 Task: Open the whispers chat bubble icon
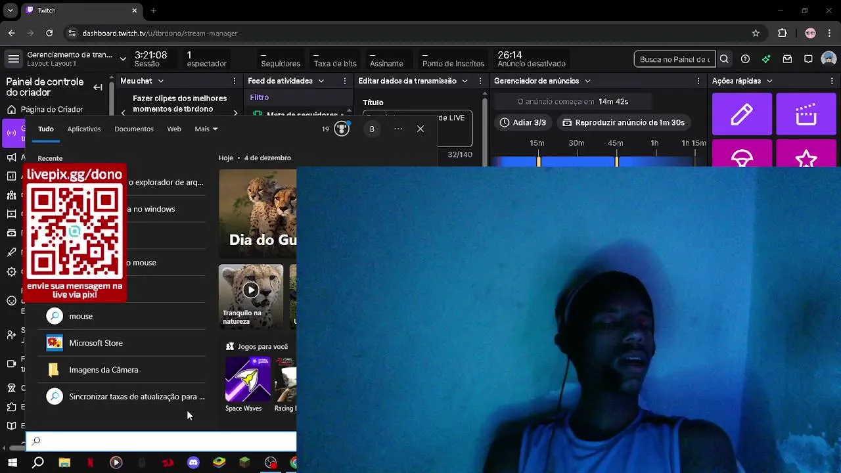808,59
